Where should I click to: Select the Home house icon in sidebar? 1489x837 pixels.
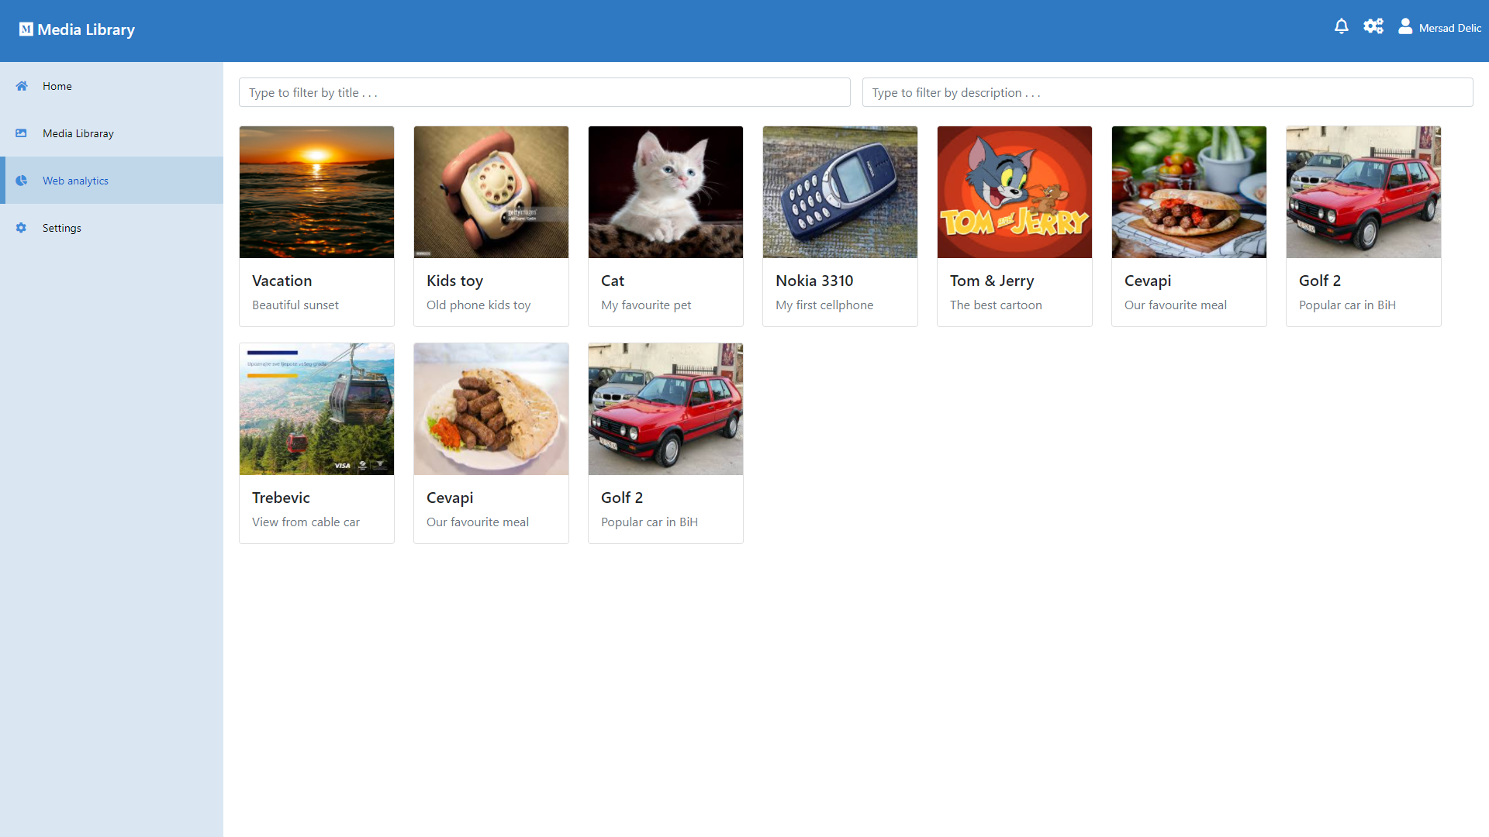coord(21,86)
